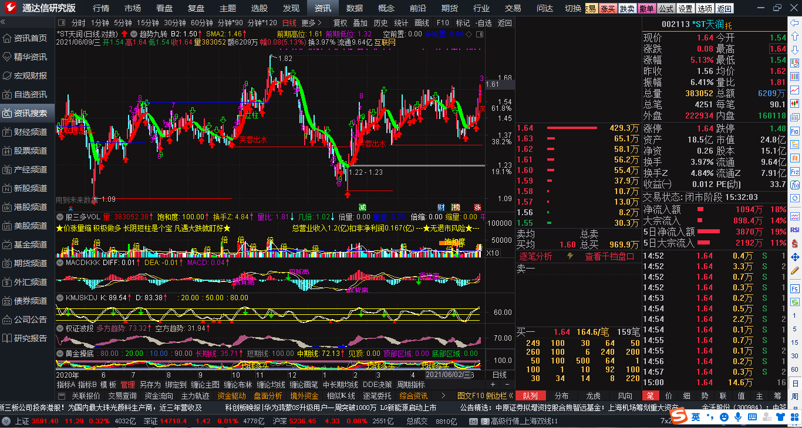
Task: Collapse 权证波段 indicator panel chevron
Action: pos(60,328)
